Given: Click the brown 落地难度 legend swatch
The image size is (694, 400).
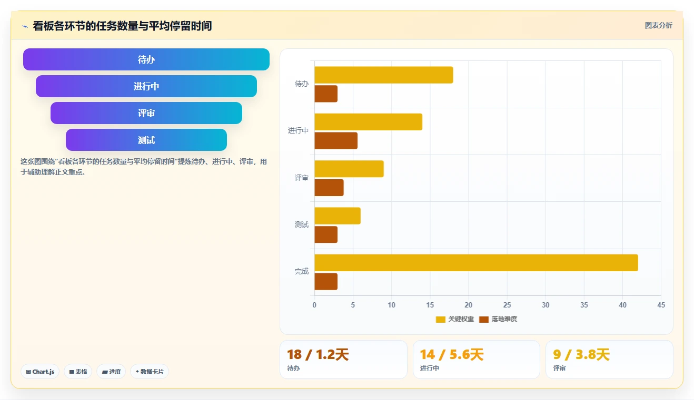Looking at the screenshot, I should coord(484,319).
